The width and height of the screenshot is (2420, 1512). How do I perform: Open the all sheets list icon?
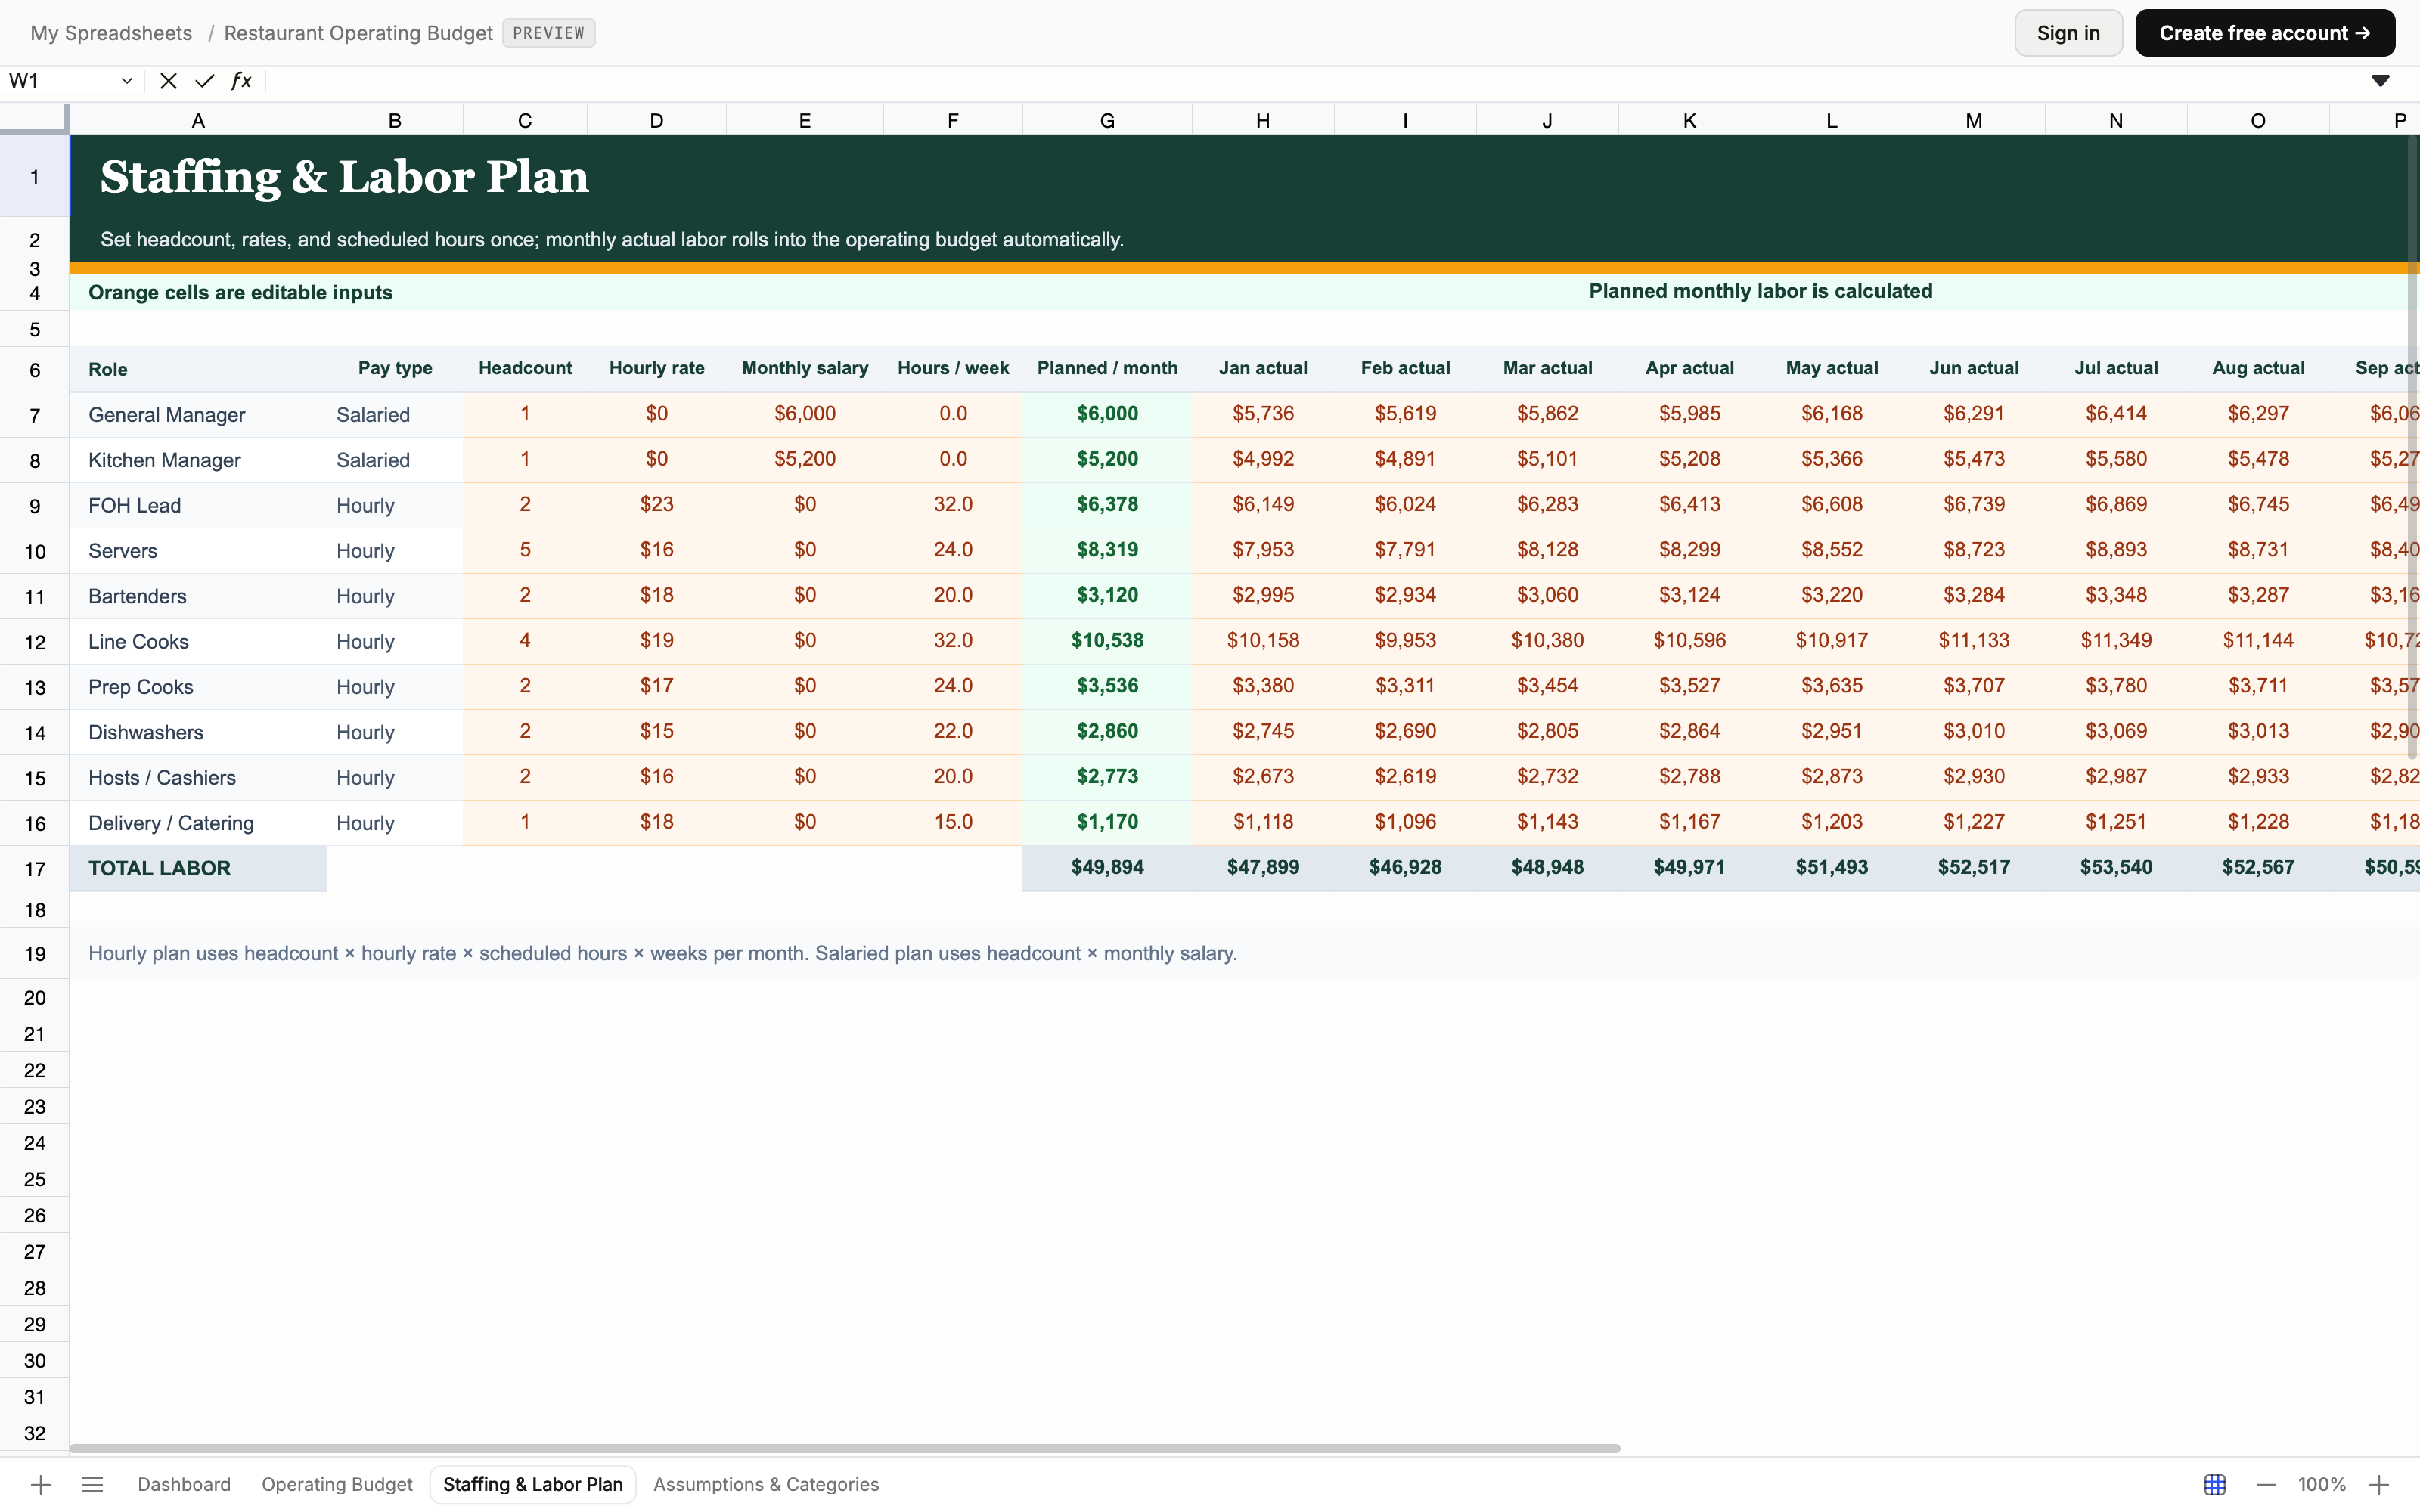tap(92, 1484)
